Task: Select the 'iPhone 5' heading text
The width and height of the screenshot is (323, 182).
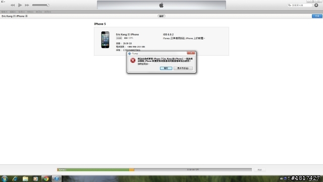Action: pyautogui.click(x=100, y=24)
